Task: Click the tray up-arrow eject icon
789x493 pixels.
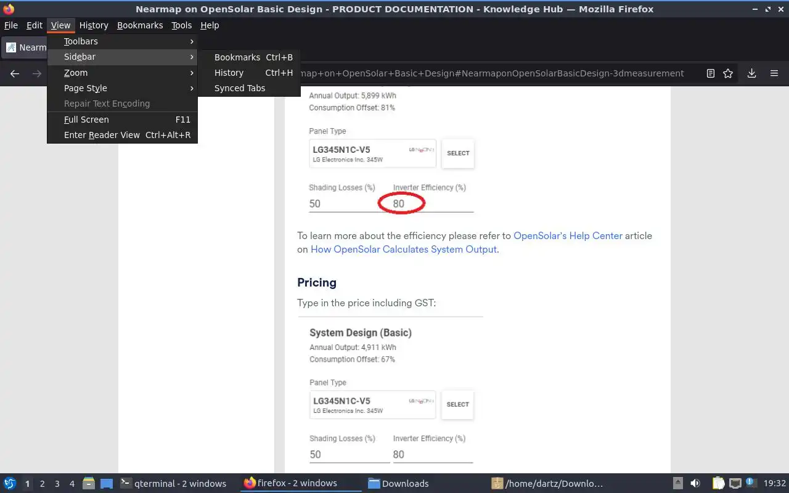Action: [677, 483]
